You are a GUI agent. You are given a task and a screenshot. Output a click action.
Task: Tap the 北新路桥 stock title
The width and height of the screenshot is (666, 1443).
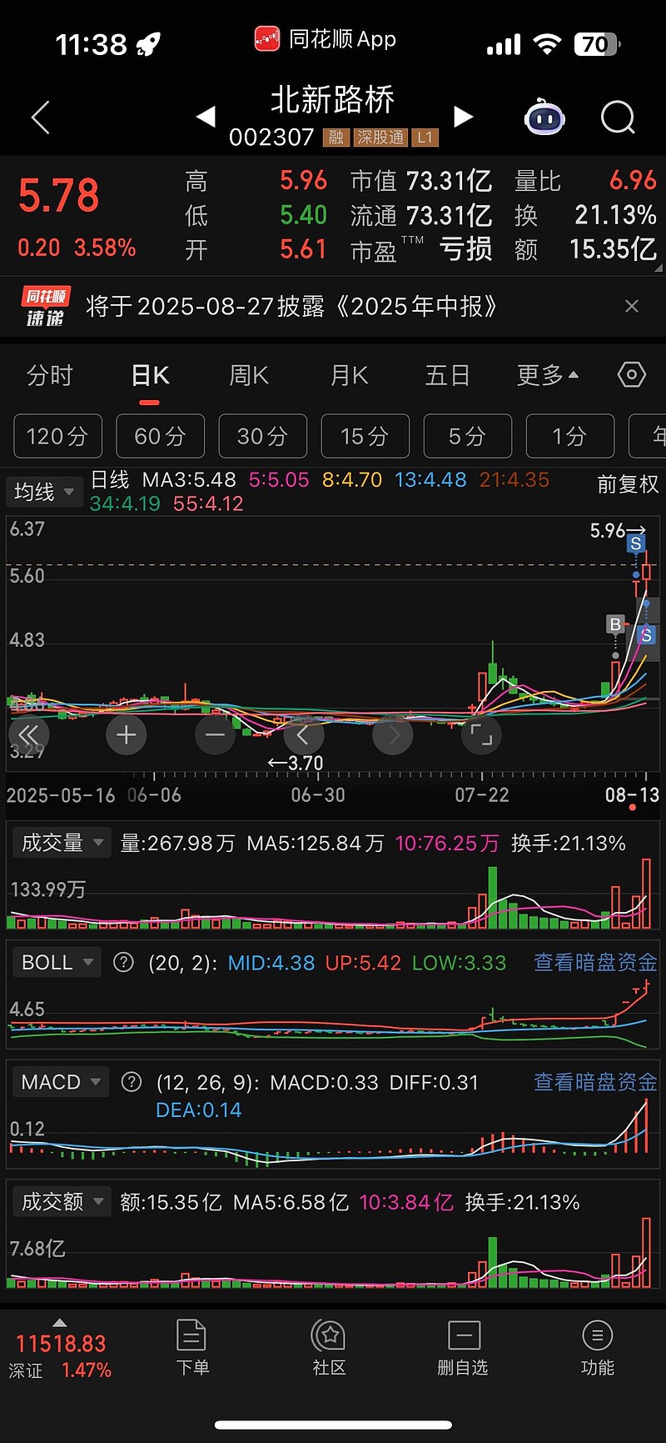pos(332,100)
